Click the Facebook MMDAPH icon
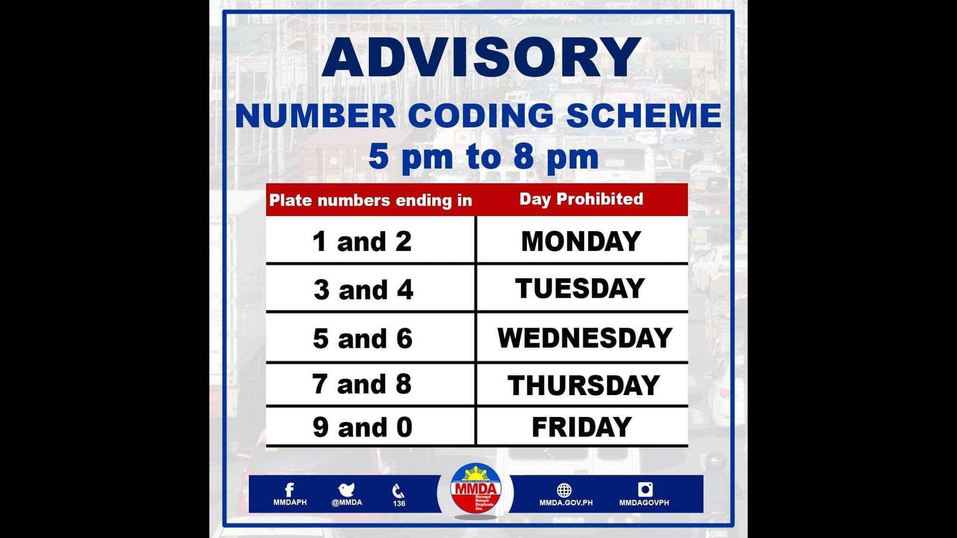 click(295, 492)
